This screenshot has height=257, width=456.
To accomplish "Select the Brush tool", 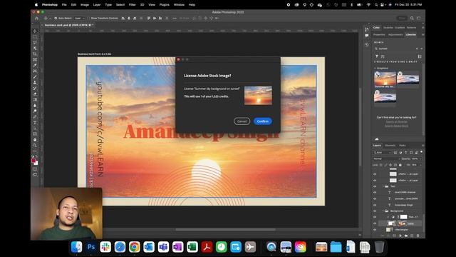I will 35,77.
